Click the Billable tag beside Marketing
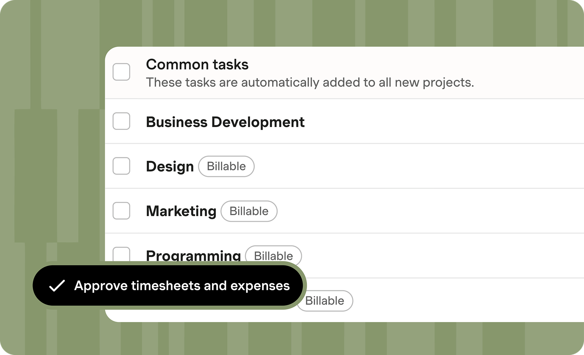This screenshot has height=355, width=584. tap(249, 211)
